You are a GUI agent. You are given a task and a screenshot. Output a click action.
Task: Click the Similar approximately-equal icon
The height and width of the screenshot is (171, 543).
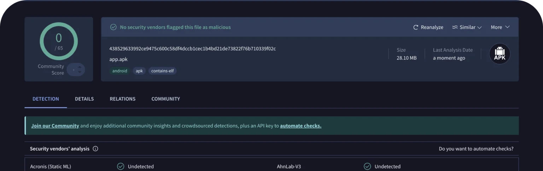(x=455, y=27)
